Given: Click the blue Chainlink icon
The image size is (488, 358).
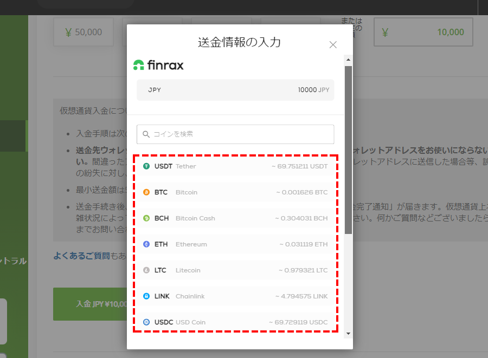Looking at the screenshot, I should pyautogui.click(x=146, y=296).
